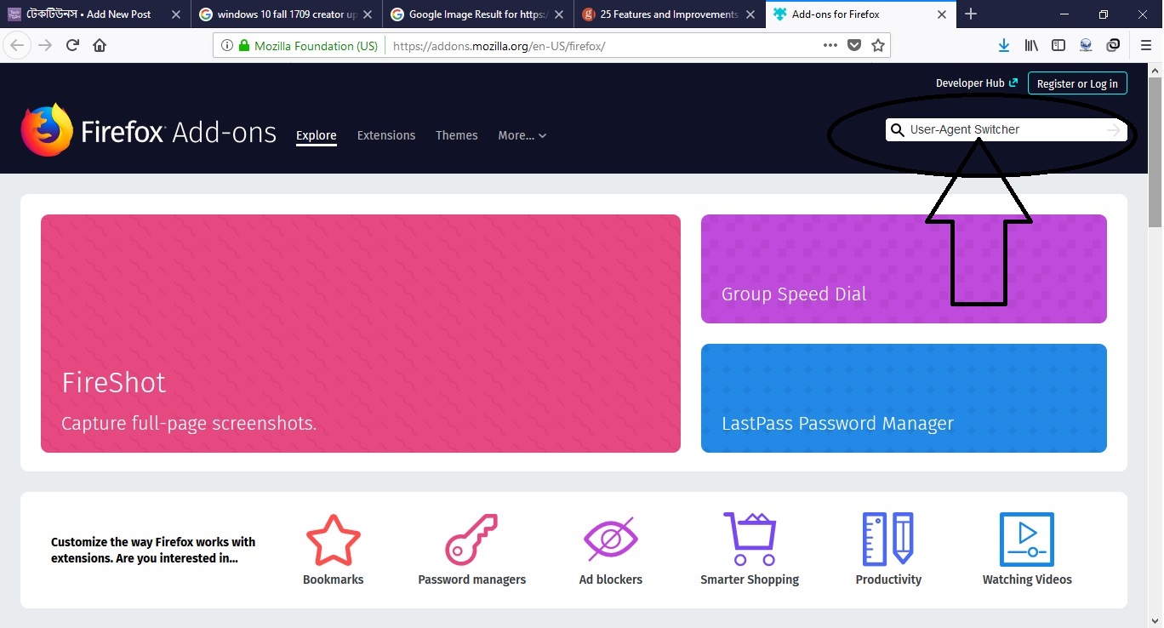Restore down the Firefox window

(1104, 14)
